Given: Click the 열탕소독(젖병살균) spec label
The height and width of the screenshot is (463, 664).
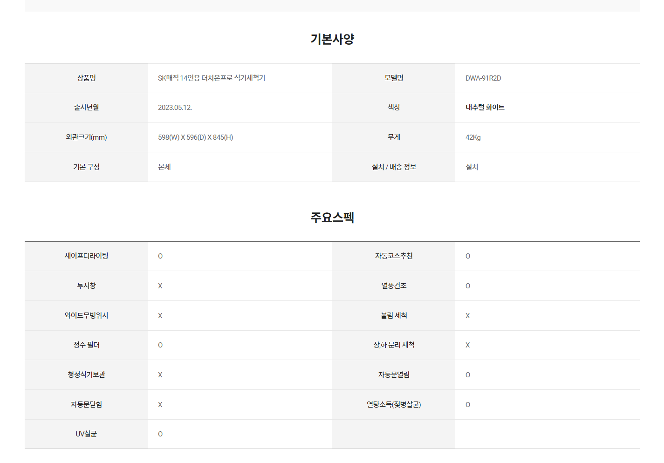Looking at the screenshot, I should (x=394, y=404).
